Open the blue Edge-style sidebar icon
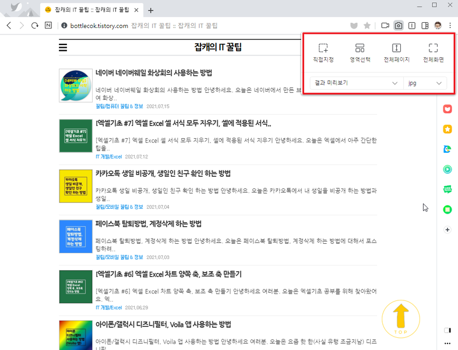 coord(447,149)
